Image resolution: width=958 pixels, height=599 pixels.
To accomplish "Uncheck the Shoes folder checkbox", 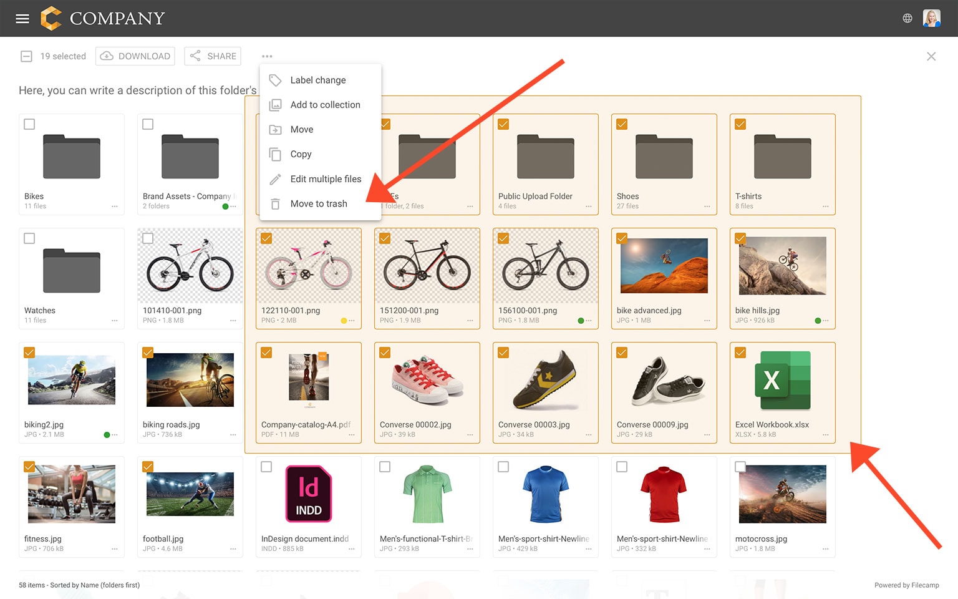I will click(622, 124).
